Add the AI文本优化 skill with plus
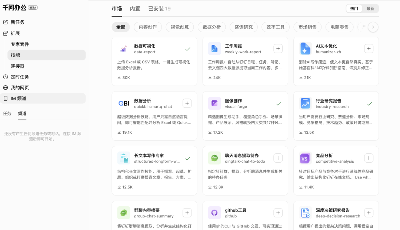Screen dimensions: 400x230 pyautogui.click(x=369, y=49)
